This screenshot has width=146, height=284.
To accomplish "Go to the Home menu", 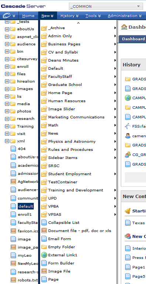I will tap(28, 16).
